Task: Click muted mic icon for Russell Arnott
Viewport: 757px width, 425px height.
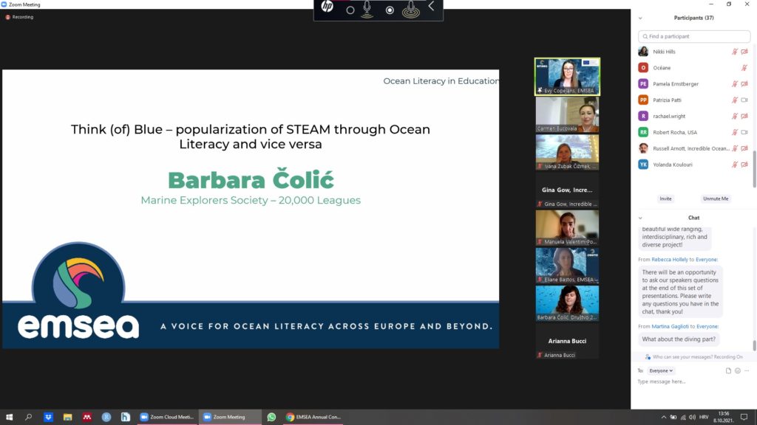Action: pyautogui.click(x=734, y=148)
